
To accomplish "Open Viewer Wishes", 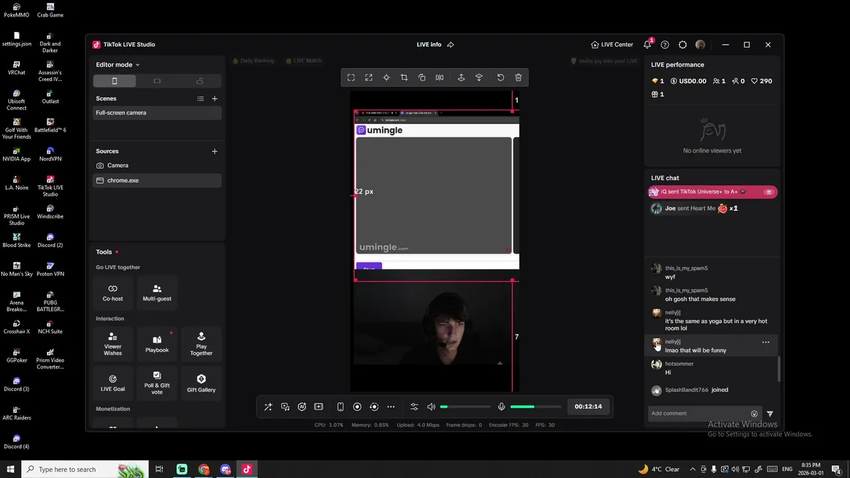I will coord(113,344).
